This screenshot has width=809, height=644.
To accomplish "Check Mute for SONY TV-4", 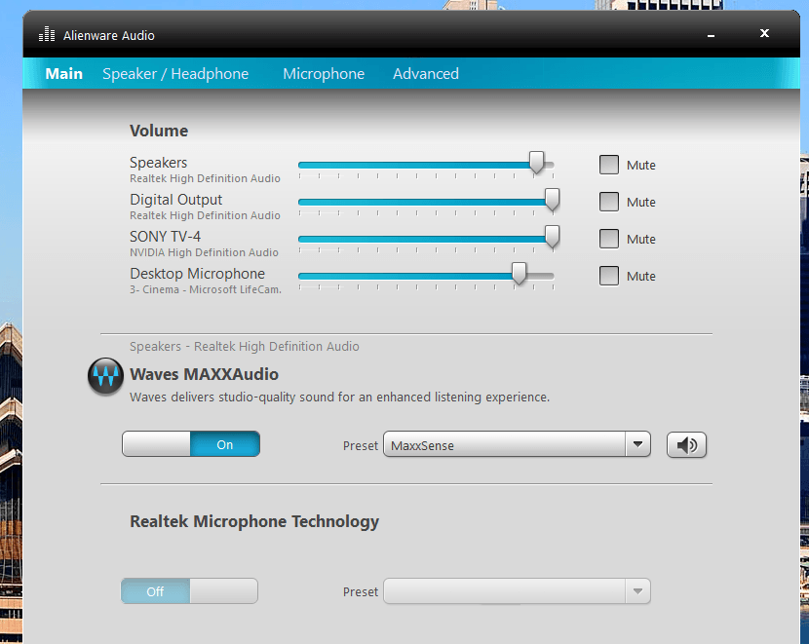I will pyautogui.click(x=609, y=239).
